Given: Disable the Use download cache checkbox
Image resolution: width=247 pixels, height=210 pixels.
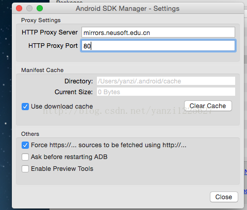Looking at the screenshot, I should point(25,107).
